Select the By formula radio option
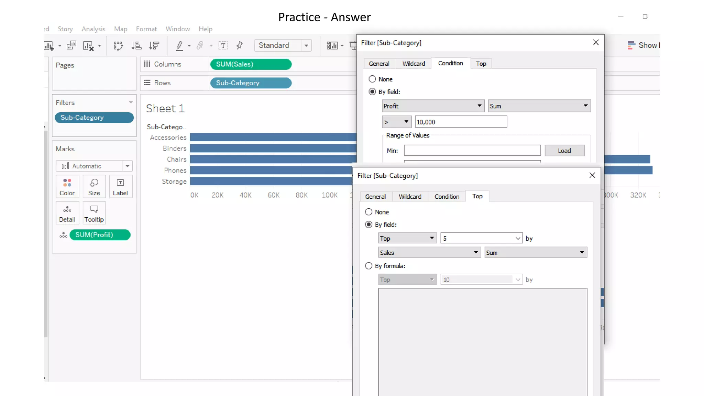704x396 pixels. tap(369, 266)
